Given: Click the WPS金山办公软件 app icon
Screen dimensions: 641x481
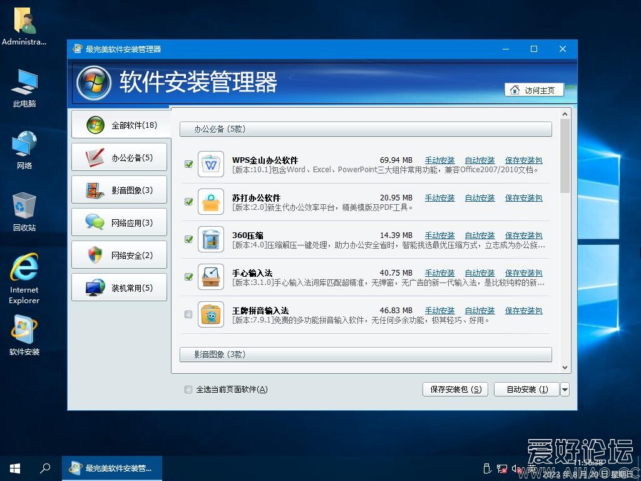Looking at the screenshot, I should [x=210, y=164].
